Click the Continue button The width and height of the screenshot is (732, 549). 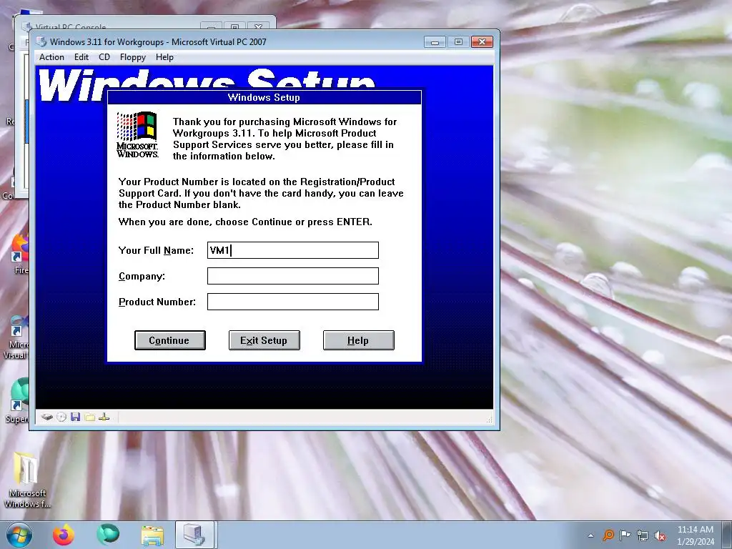tap(170, 340)
